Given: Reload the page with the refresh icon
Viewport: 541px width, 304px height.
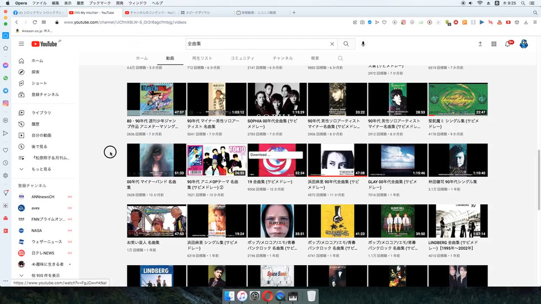Looking at the screenshot, I should click(34, 22).
